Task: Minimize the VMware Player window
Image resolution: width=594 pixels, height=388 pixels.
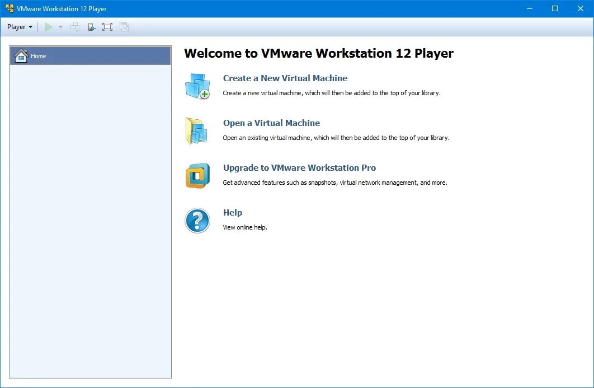Action: (x=529, y=8)
